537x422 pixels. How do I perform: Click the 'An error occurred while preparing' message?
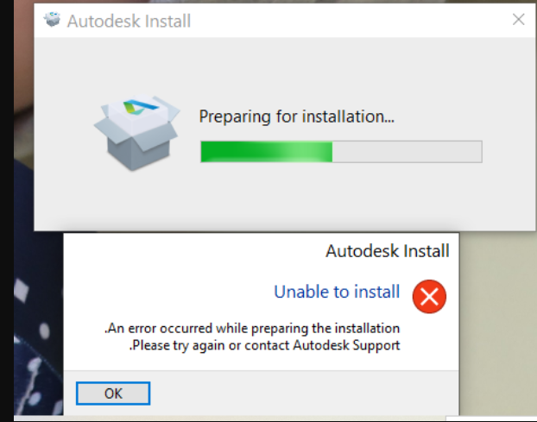pyautogui.click(x=252, y=328)
